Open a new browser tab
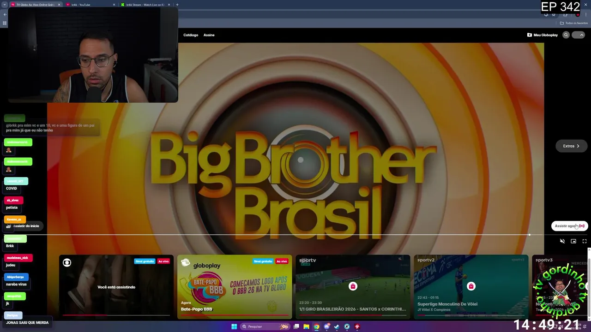 point(177,5)
